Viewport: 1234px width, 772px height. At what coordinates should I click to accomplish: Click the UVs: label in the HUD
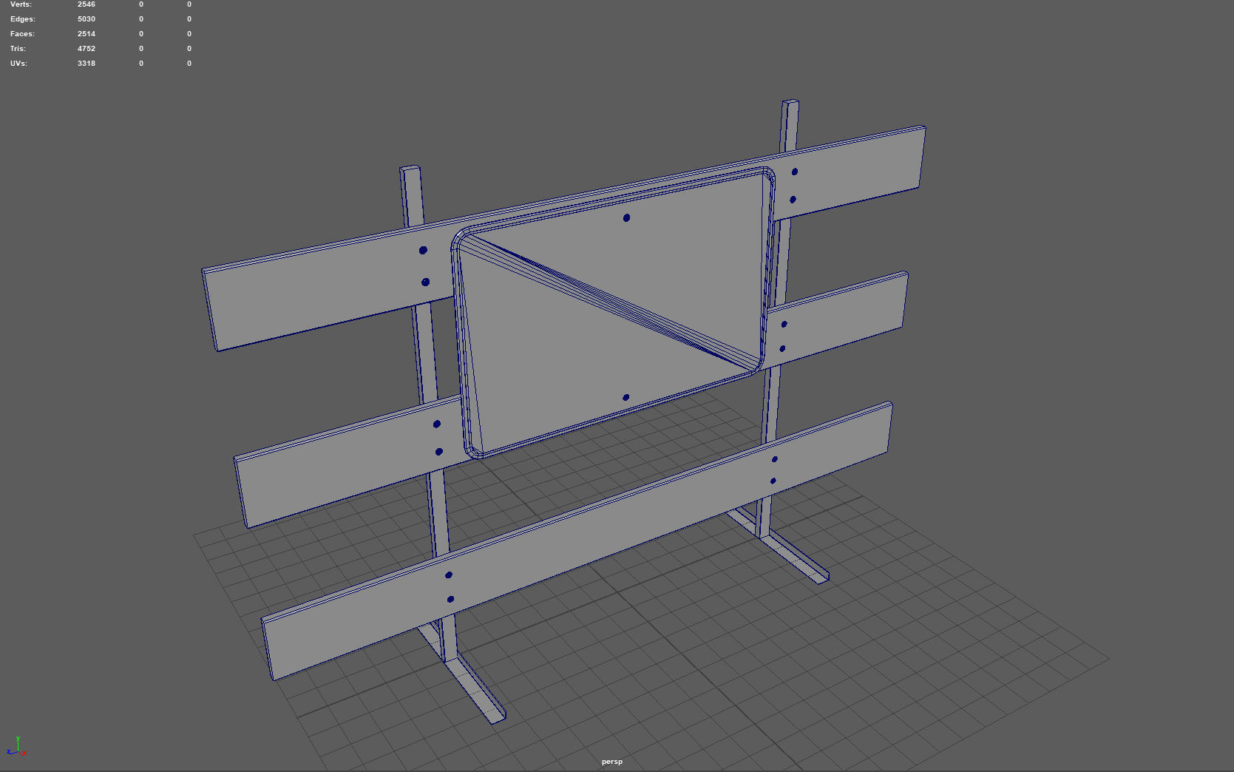pyautogui.click(x=18, y=64)
